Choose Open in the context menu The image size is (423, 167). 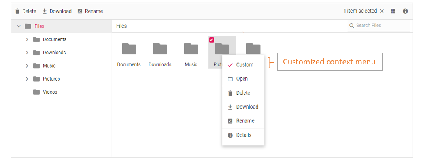click(x=242, y=79)
